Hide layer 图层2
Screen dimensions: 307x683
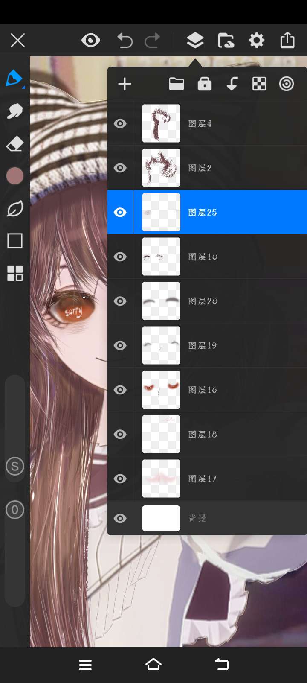[x=120, y=168]
